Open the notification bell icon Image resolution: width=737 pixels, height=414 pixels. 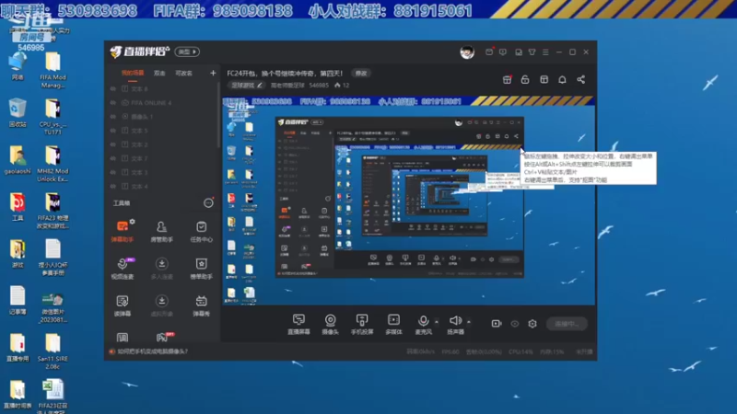[562, 79]
